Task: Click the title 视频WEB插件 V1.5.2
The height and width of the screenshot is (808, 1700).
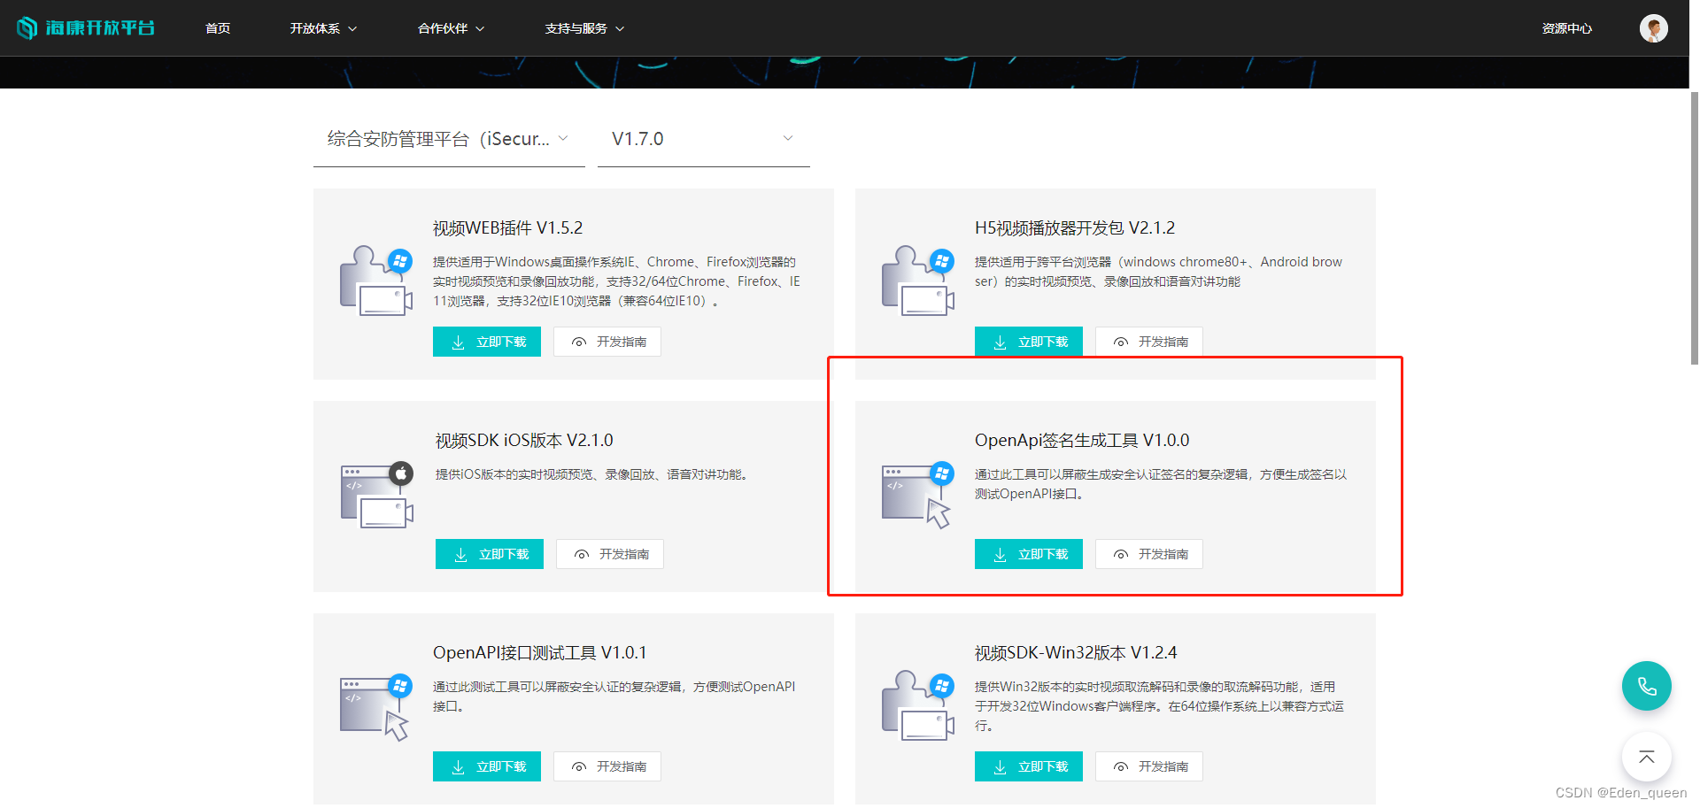Action: click(x=507, y=228)
